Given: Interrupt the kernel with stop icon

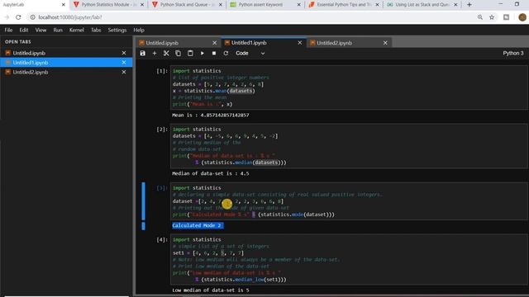Looking at the screenshot, I should (x=214, y=53).
